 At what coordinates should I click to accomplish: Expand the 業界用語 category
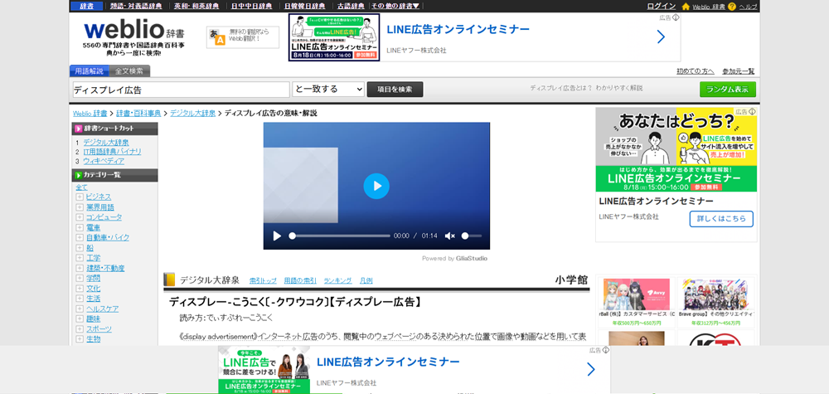pos(80,207)
